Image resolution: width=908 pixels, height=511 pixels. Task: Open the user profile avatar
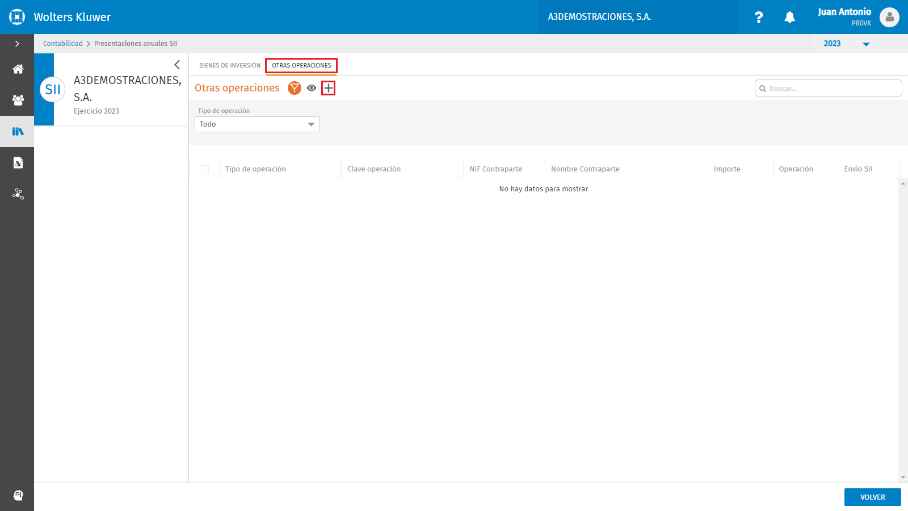pyautogui.click(x=889, y=17)
